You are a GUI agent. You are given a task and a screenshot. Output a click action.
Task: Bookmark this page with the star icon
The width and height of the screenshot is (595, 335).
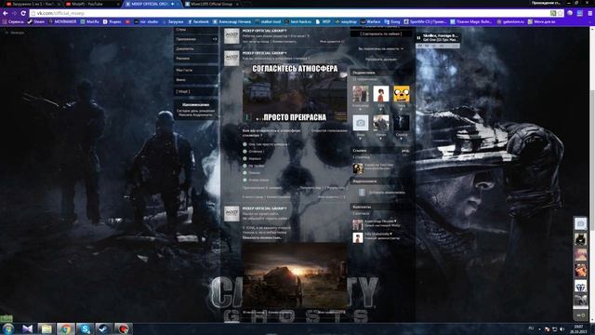pos(560,13)
